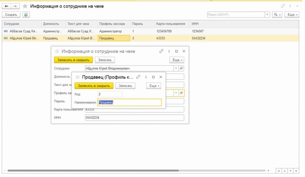The height and width of the screenshot is (177, 305).
Task: Sort by Должность column header
Action: (53, 24)
